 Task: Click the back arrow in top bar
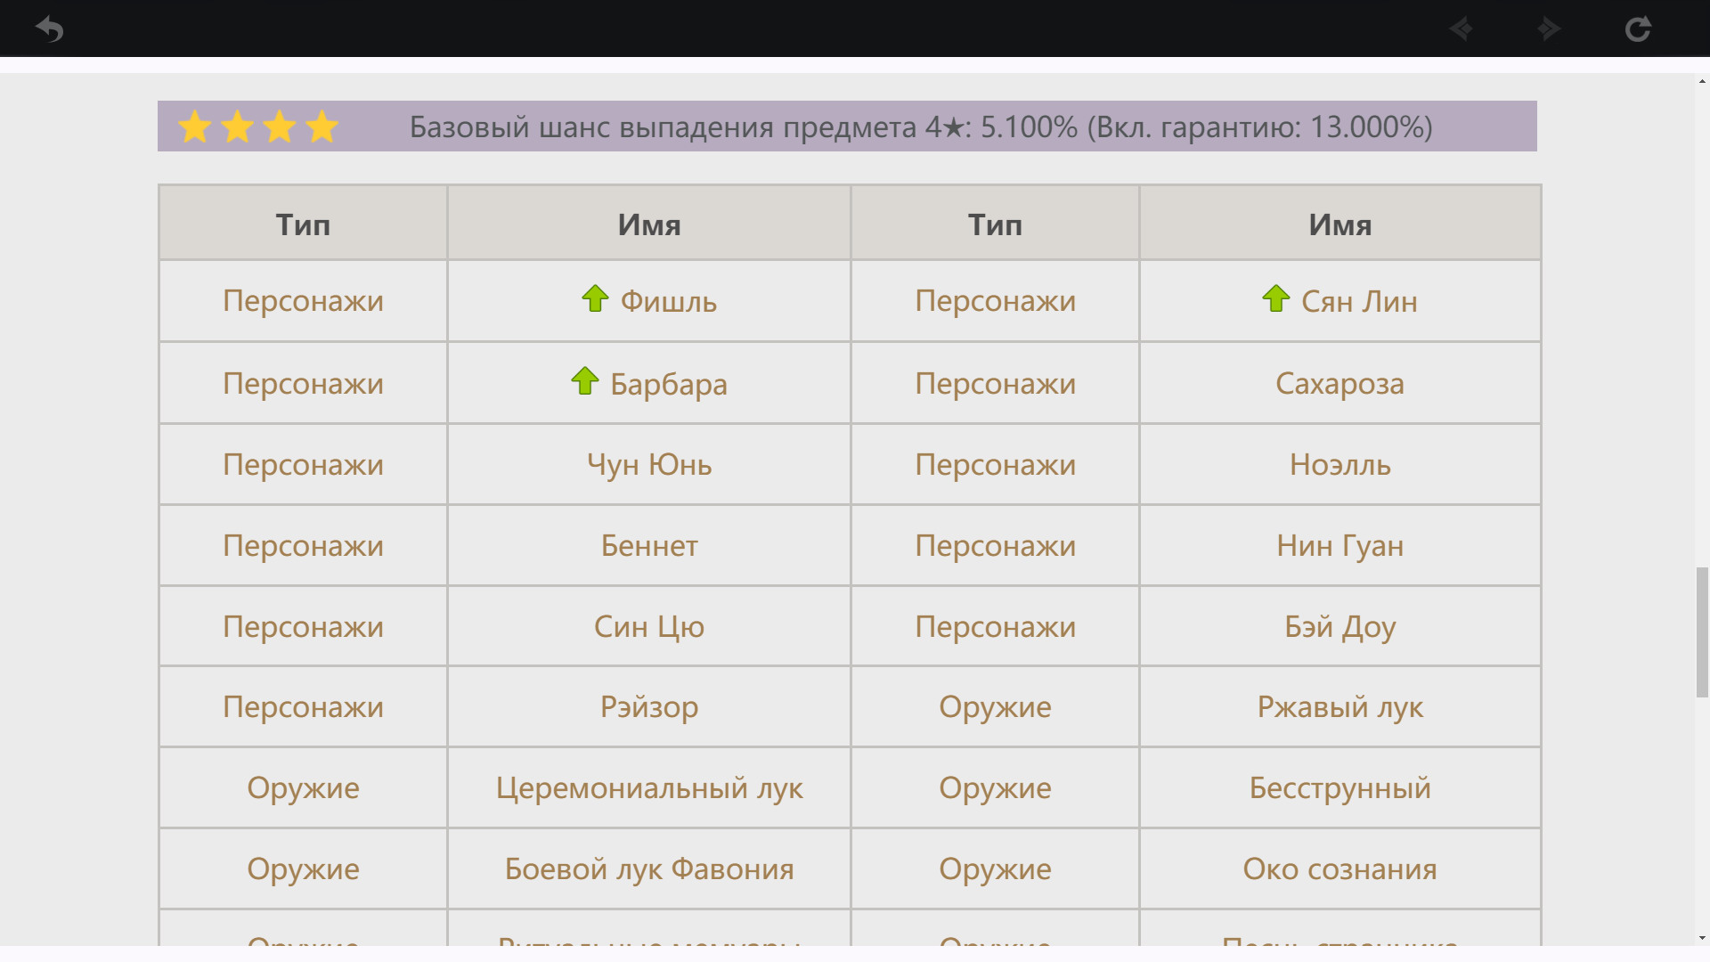click(x=50, y=29)
